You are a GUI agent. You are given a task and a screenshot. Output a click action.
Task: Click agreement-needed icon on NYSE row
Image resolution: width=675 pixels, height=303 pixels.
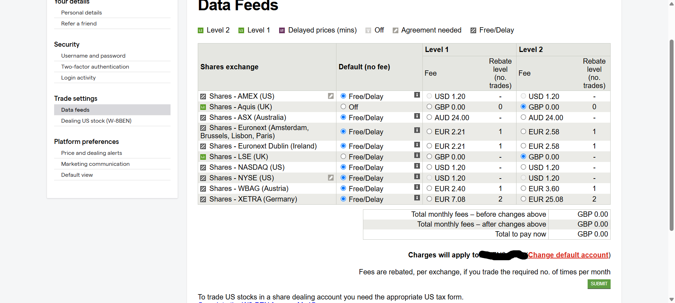[330, 177]
